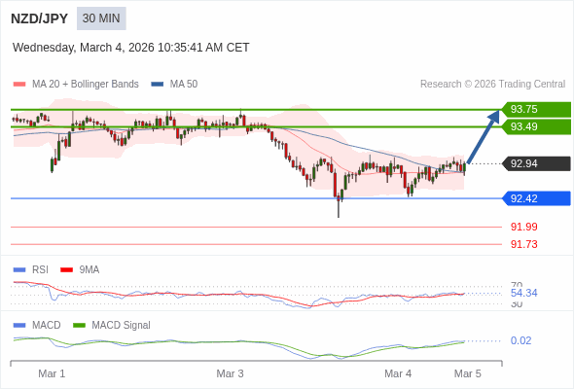This screenshot has width=574, height=389.
Task: Click the MACD blue legend swatch
Action: point(19,326)
